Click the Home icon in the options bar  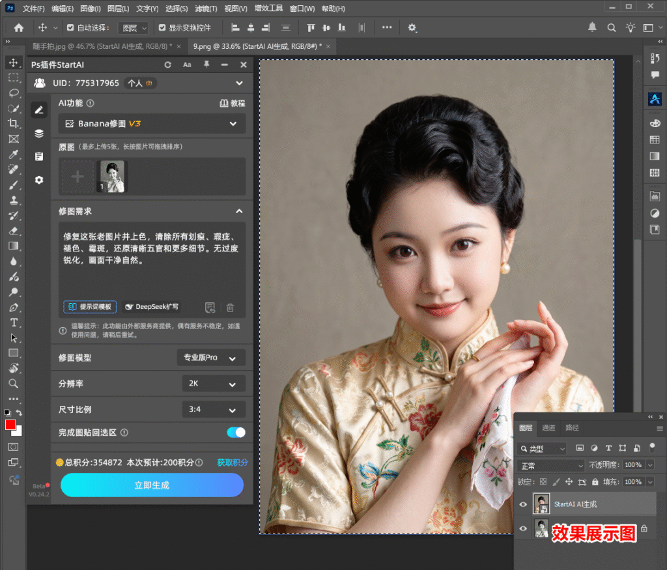[19, 27]
